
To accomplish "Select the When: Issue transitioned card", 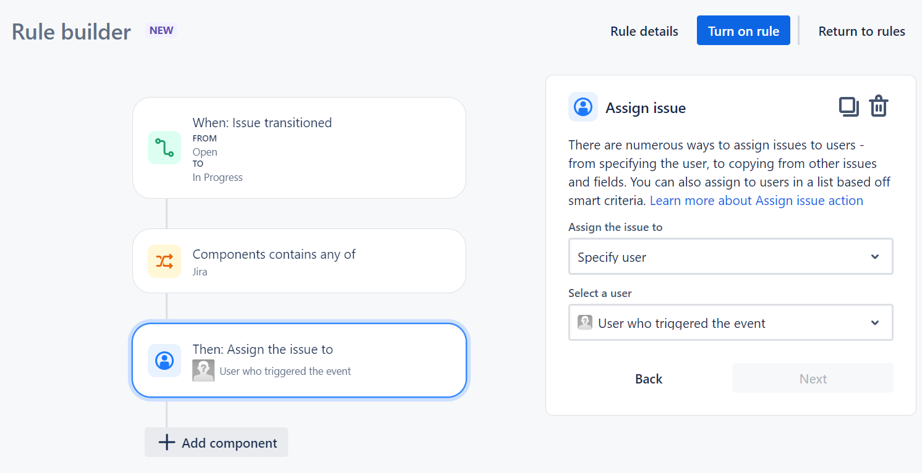I will click(x=299, y=148).
